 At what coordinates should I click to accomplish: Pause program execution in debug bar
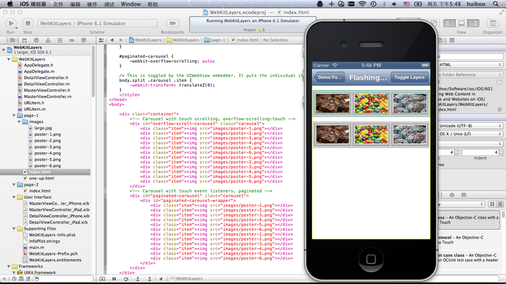(x=113, y=278)
